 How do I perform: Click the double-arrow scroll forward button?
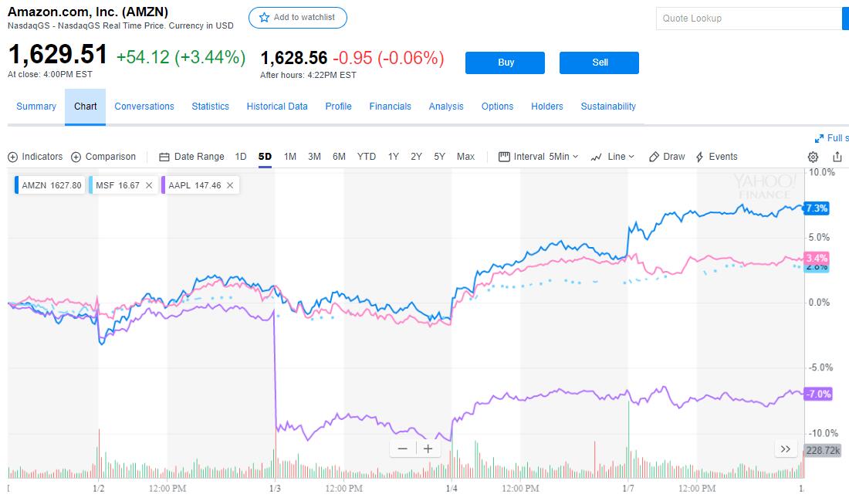[x=786, y=449]
